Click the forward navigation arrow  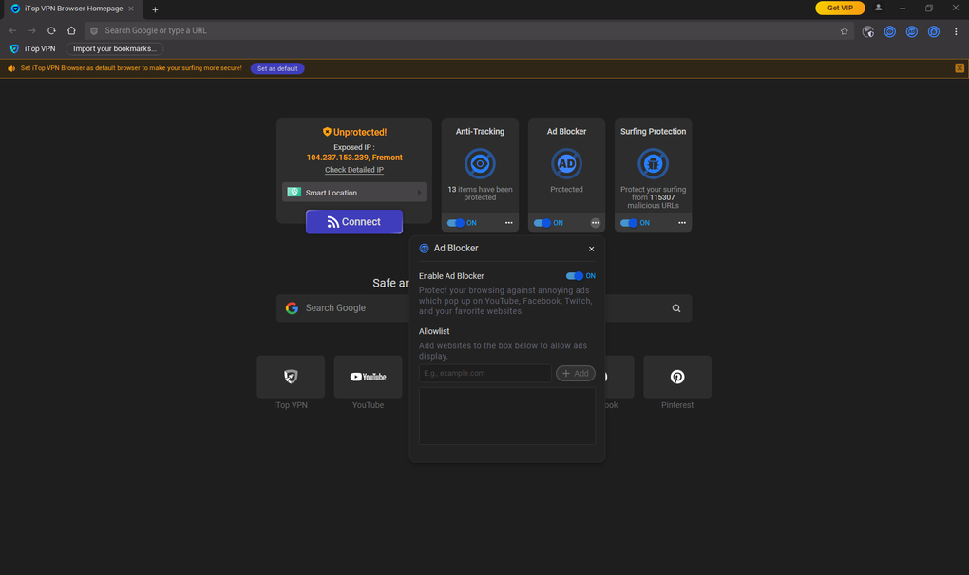32,30
